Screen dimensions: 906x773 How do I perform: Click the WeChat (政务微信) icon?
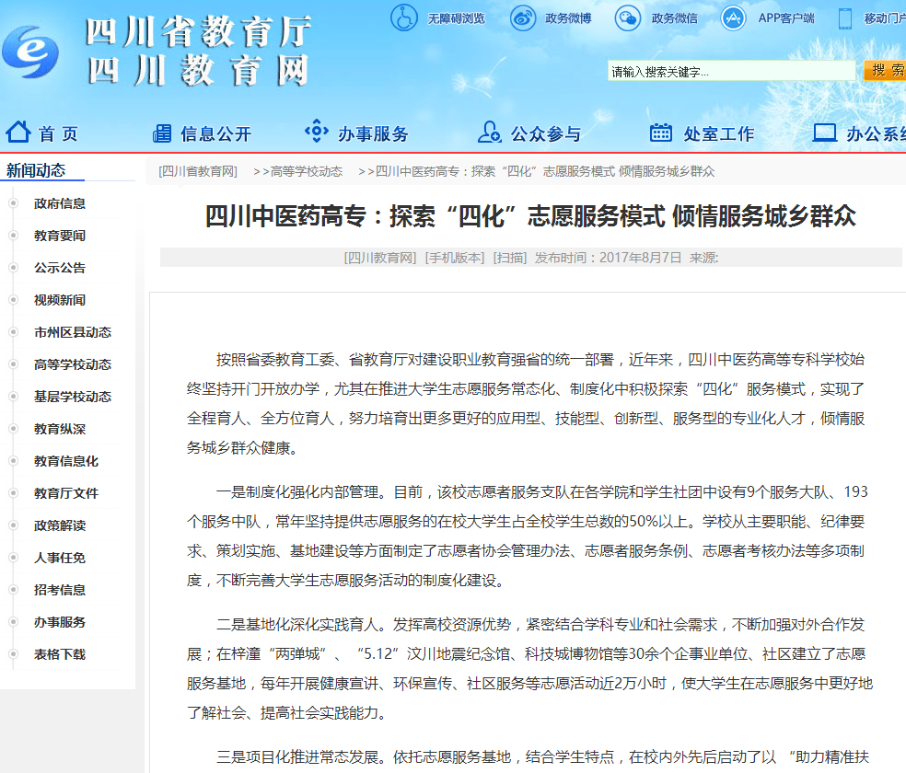pos(628,17)
